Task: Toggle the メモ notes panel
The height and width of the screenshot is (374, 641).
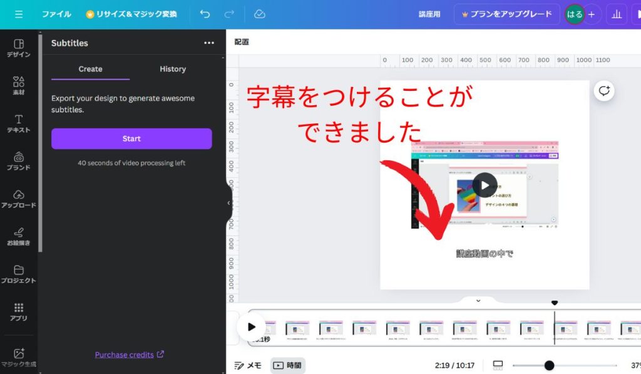Action: point(248,365)
